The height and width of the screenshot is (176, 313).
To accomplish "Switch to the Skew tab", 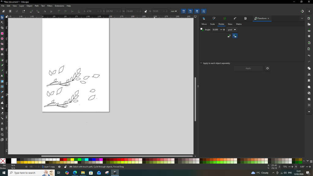I will (x=230, y=24).
